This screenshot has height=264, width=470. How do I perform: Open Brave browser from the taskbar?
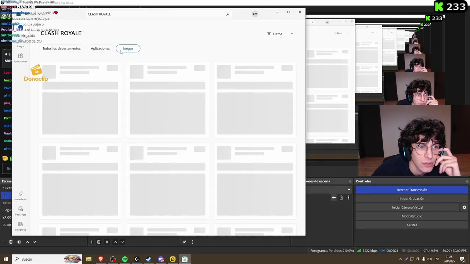(101, 259)
